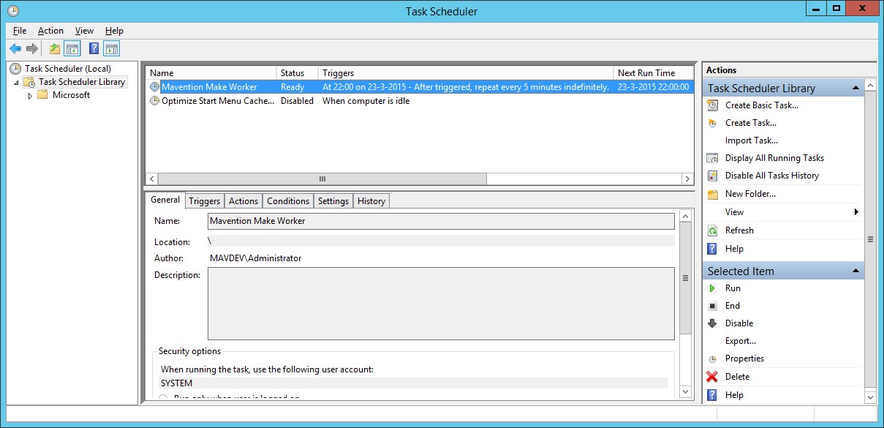Click the red Delete icon
Screen dimensions: 884x428
[x=712, y=377]
